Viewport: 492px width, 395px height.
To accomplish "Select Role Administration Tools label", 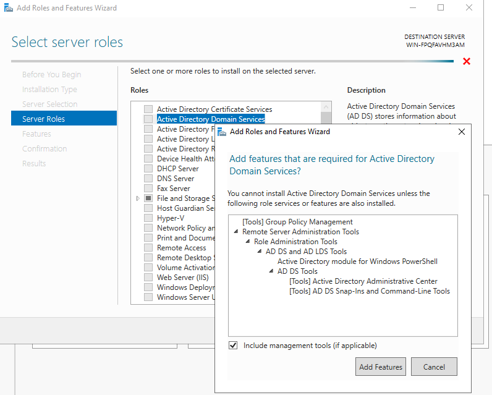I will 295,242.
